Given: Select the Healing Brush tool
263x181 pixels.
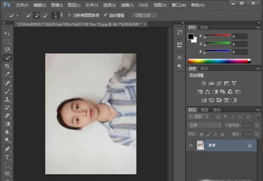Looking at the screenshot, I should tap(7, 83).
